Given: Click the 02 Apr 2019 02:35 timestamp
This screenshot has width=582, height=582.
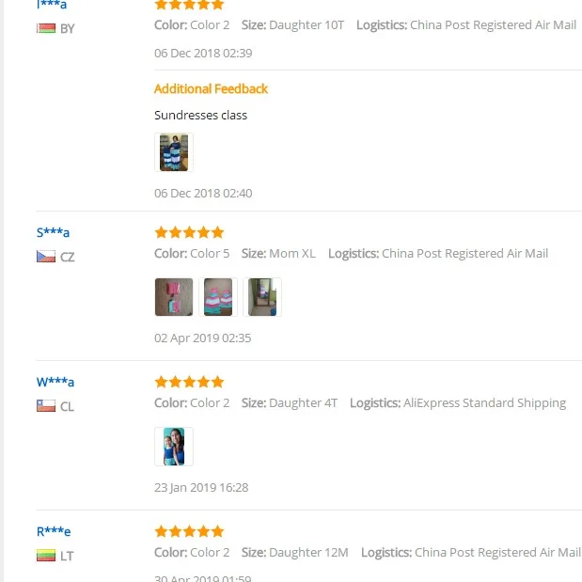Looking at the screenshot, I should (x=203, y=338).
